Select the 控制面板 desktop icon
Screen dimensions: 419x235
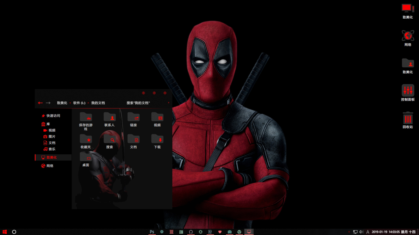tap(408, 93)
